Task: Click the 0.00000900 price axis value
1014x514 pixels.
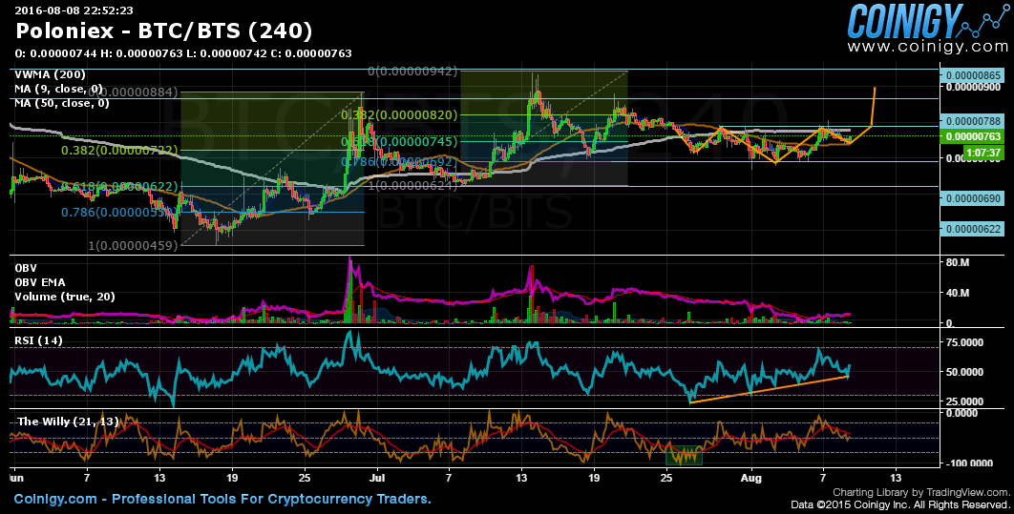Action: (x=973, y=87)
